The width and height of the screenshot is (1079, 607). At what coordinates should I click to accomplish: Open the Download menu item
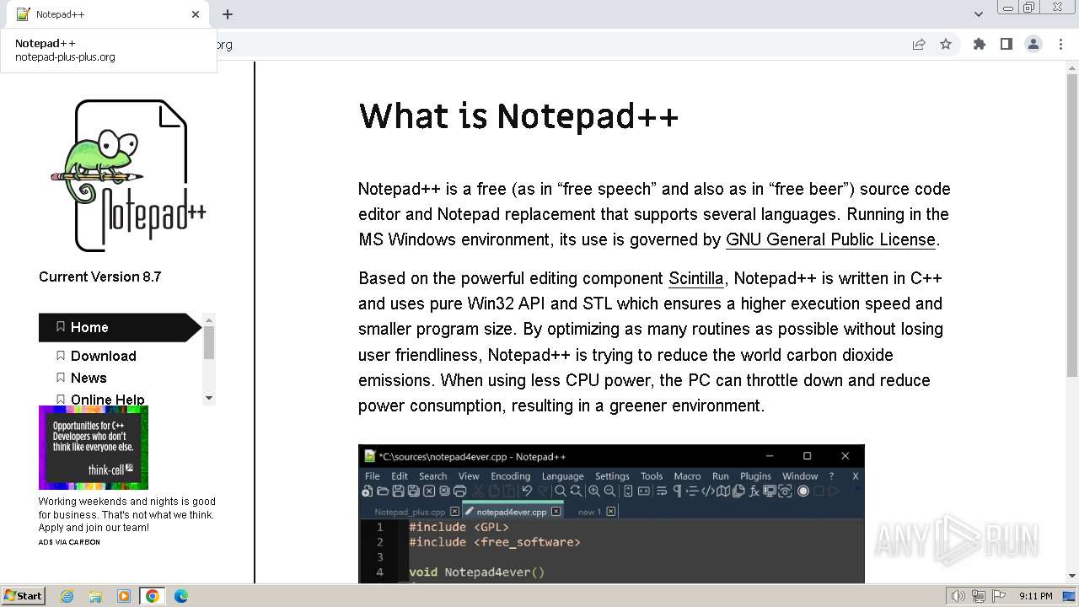(103, 356)
